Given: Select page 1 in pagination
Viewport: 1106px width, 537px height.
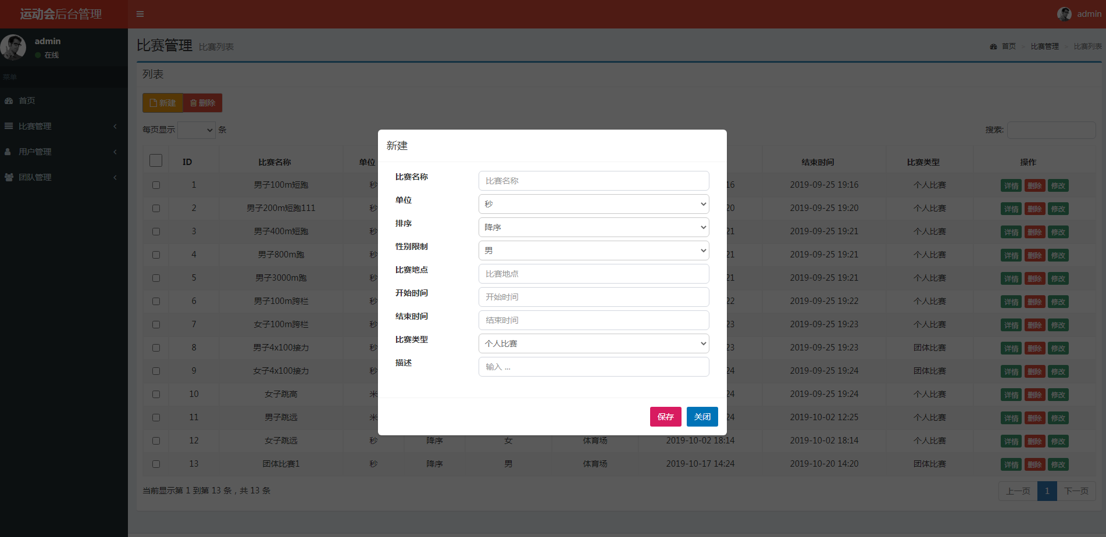Looking at the screenshot, I should [x=1047, y=491].
